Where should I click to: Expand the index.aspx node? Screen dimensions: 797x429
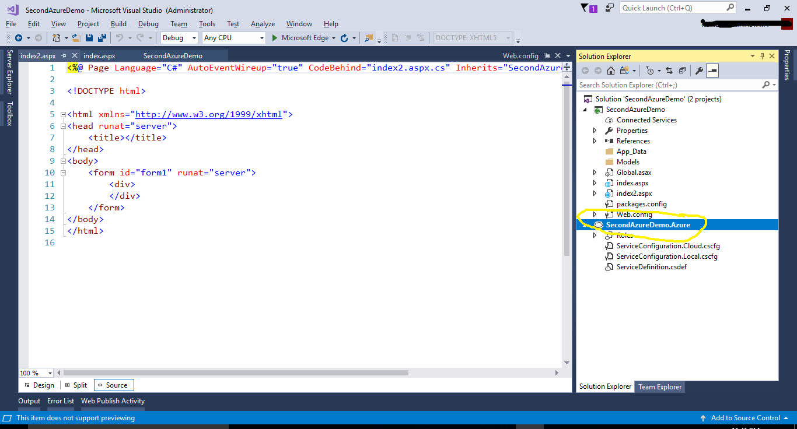[x=595, y=183]
